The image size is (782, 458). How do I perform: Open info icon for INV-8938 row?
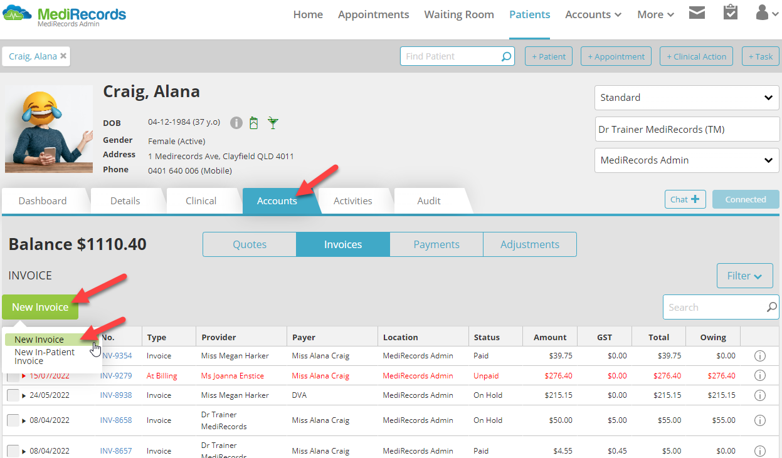759,395
